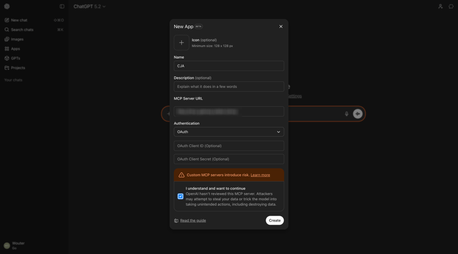Screen dimensions: 458x254
Task: Click the microphone dictation icon
Action: [346, 114]
